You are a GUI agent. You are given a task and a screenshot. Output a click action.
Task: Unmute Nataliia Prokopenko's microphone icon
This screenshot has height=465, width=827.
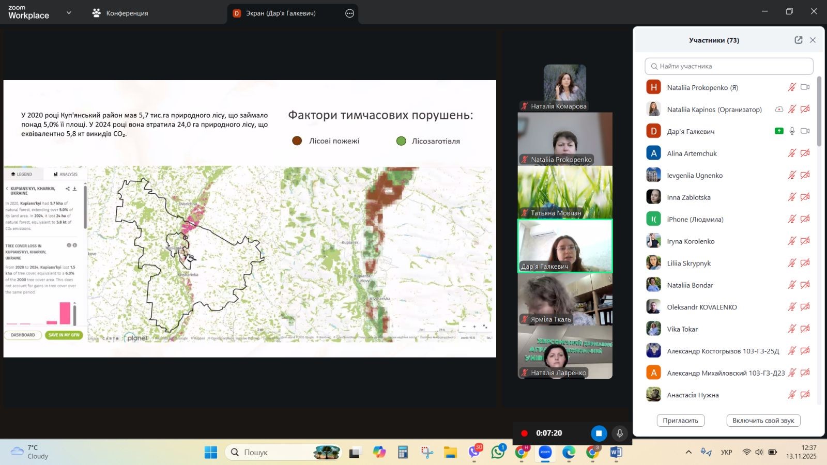click(x=791, y=87)
